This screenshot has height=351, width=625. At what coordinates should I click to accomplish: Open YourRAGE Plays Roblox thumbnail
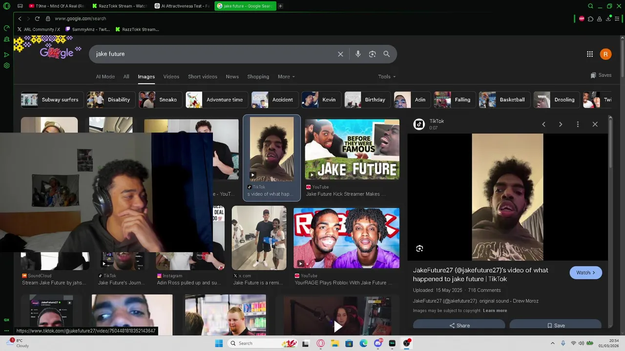click(x=346, y=238)
